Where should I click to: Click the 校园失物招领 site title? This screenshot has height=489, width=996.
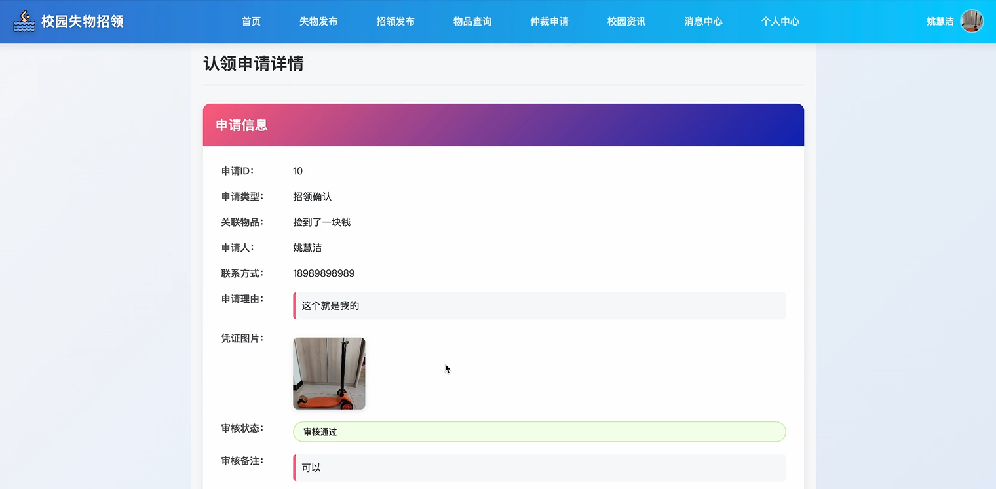tap(80, 21)
